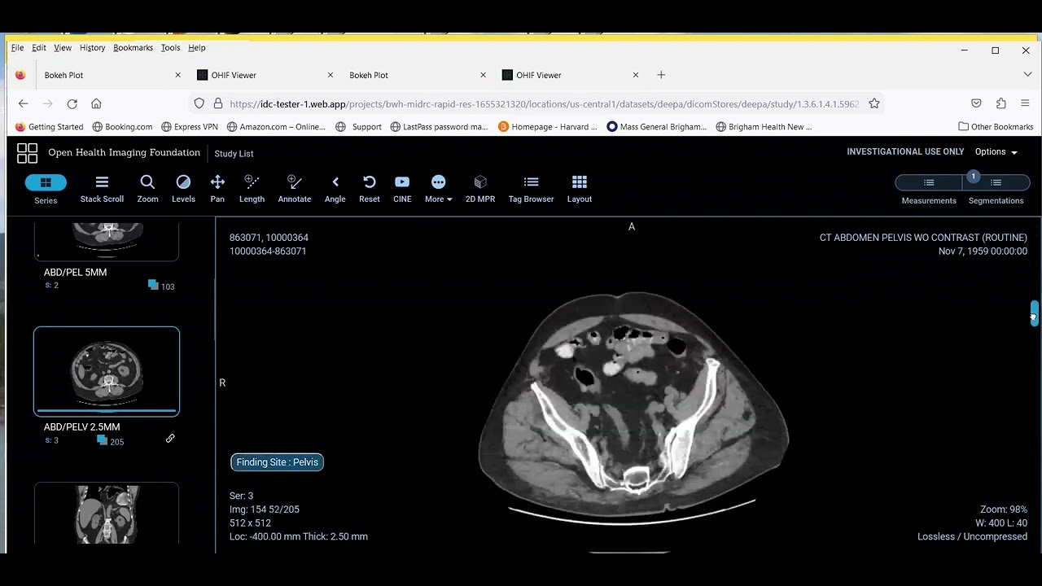Toggle the Series panel button
The image size is (1042, 586).
(x=46, y=189)
